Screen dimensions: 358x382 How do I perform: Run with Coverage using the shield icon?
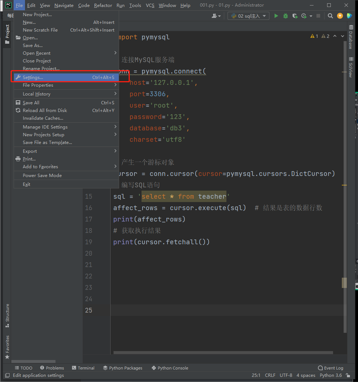pyautogui.click(x=295, y=16)
